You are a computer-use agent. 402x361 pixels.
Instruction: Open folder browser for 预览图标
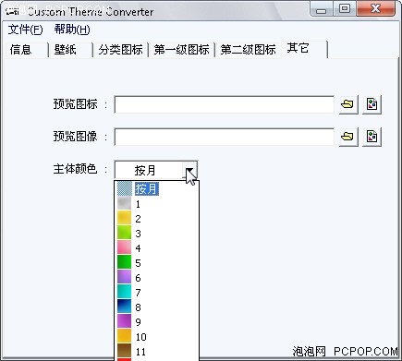click(348, 104)
